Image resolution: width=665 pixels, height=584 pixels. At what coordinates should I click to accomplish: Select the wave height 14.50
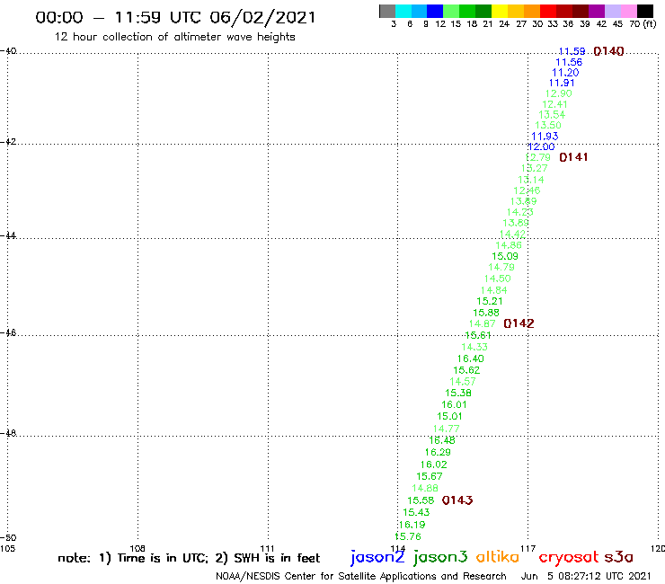pyautogui.click(x=498, y=279)
